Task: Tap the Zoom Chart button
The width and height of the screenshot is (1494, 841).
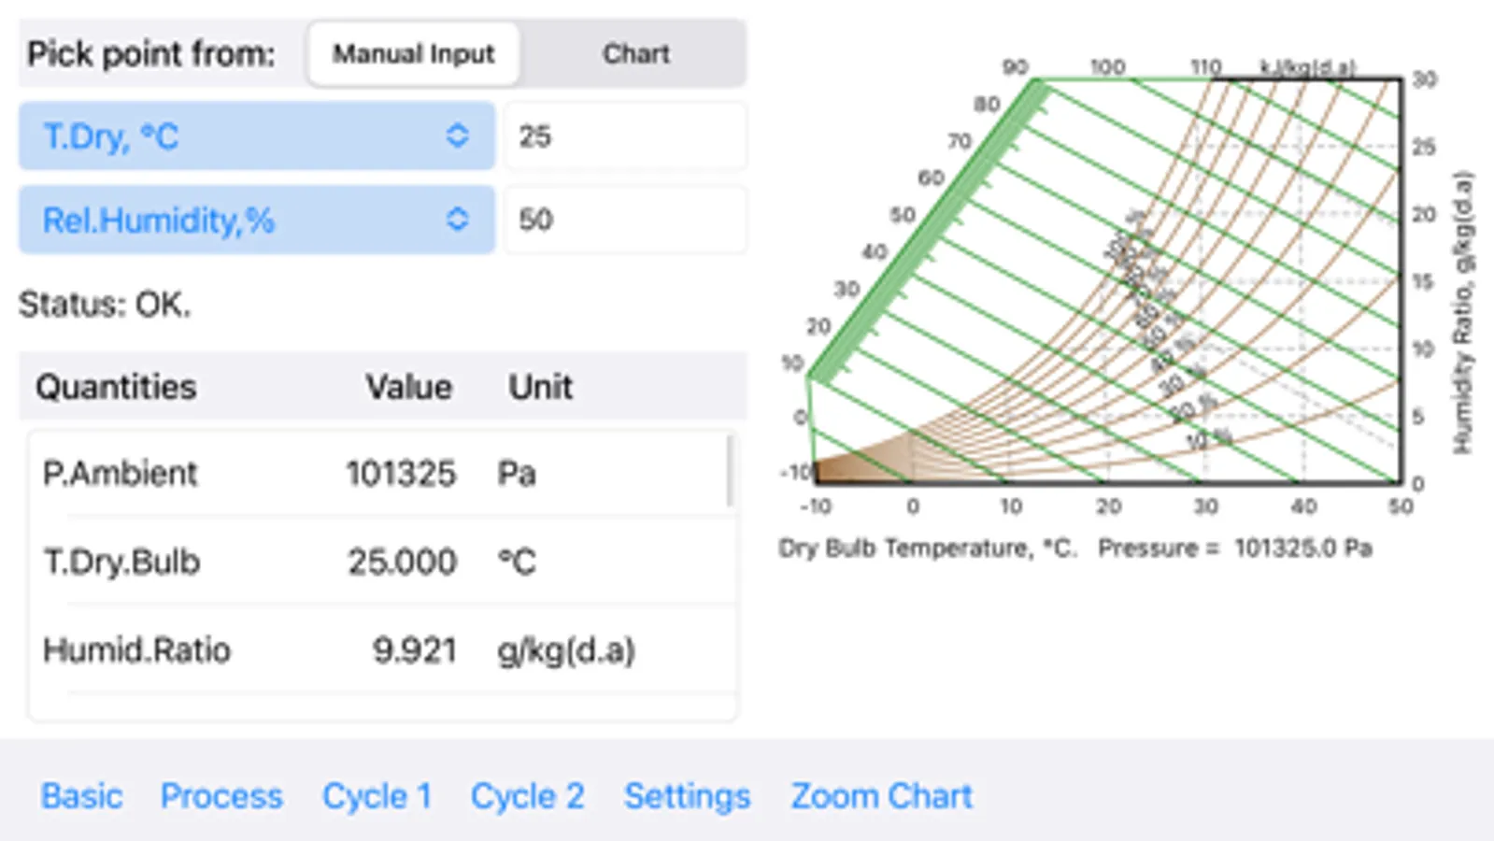Action: point(881,796)
